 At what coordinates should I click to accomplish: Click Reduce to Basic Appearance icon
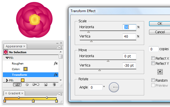click(x=36, y=84)
